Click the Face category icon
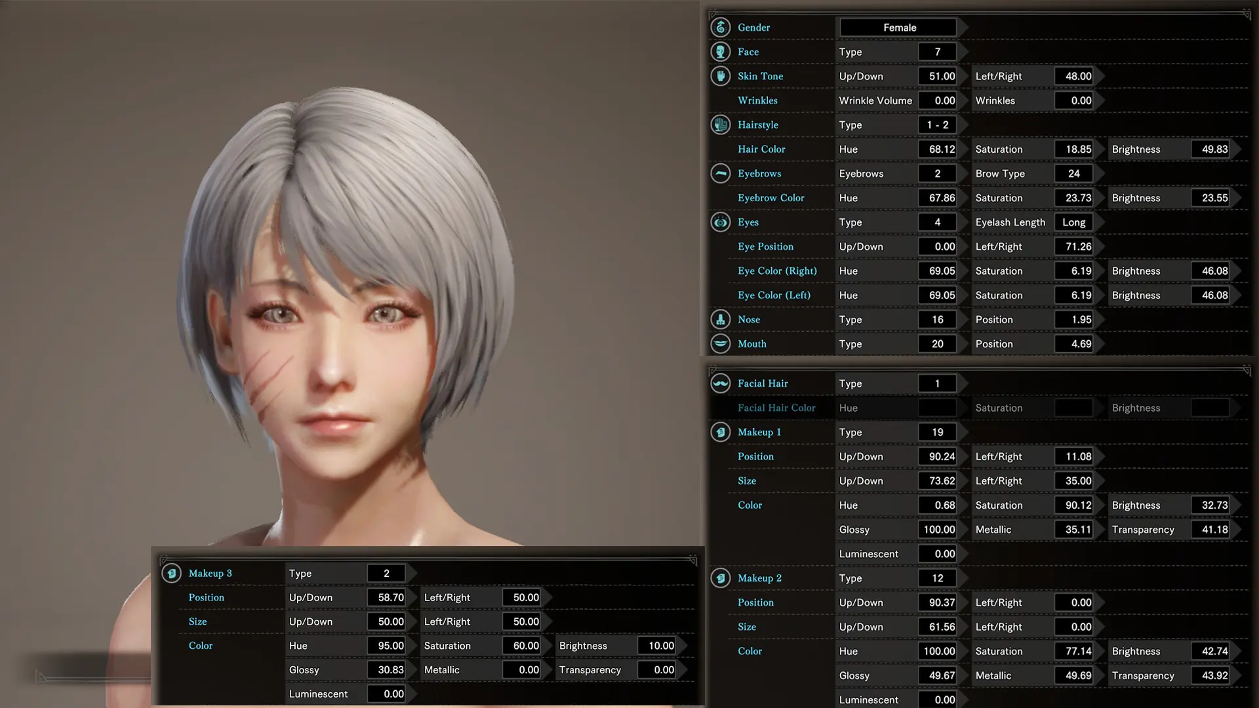The width and height of the screenshot is (1259, 708). [720, 52]
